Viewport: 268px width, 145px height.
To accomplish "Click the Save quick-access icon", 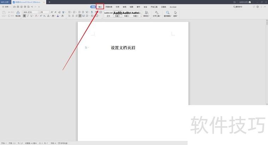I will 18,7.
